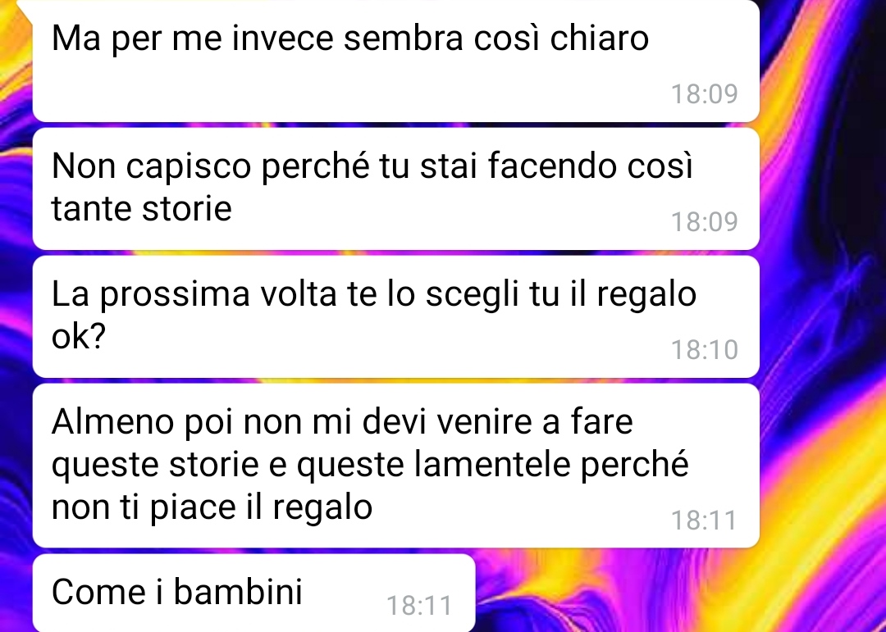
Task: Tap the 'Non capisco perché tu stai facendo' message
Action: 395,189
